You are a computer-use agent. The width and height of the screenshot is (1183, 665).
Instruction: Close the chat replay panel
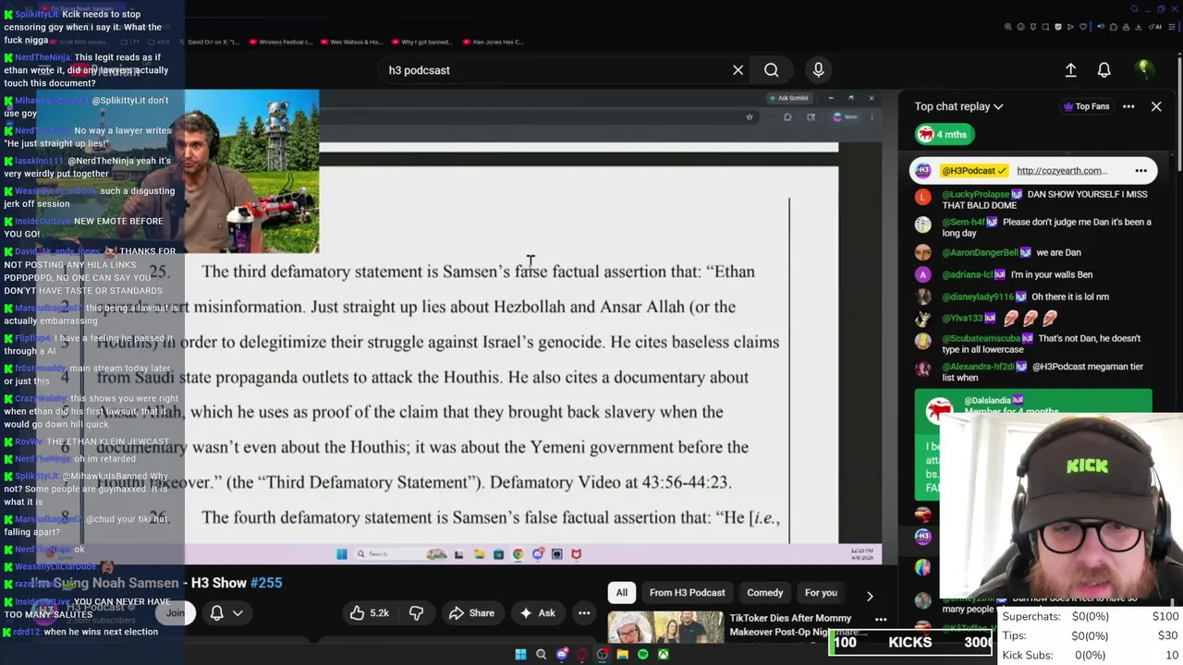[x=1156, y=106]
